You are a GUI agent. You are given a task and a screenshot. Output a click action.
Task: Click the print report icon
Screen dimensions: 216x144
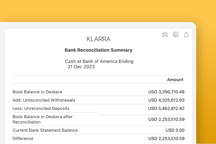point(176,35)
